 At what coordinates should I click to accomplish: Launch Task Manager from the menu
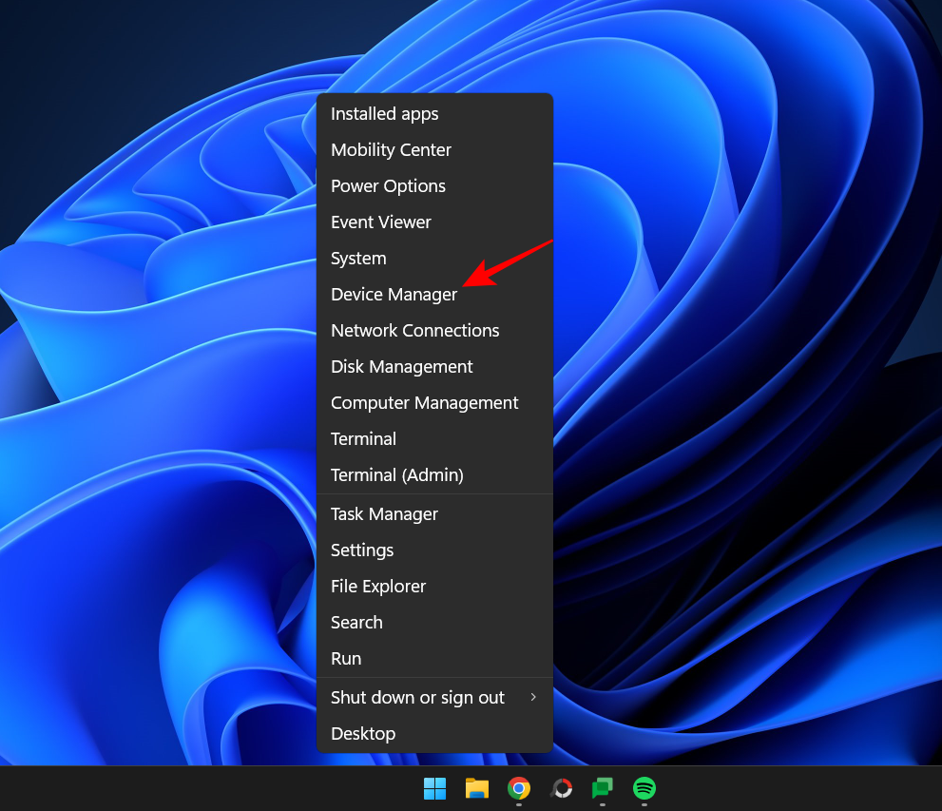[384, 513]
